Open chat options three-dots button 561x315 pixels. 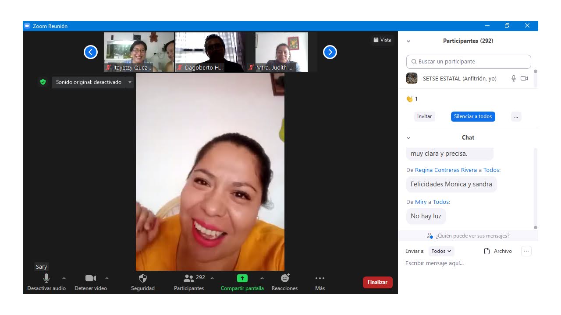526,251
